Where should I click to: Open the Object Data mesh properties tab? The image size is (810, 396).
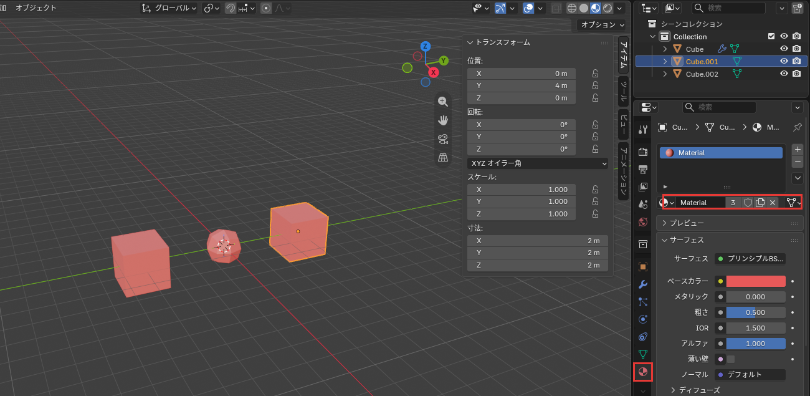click(643, 354)
